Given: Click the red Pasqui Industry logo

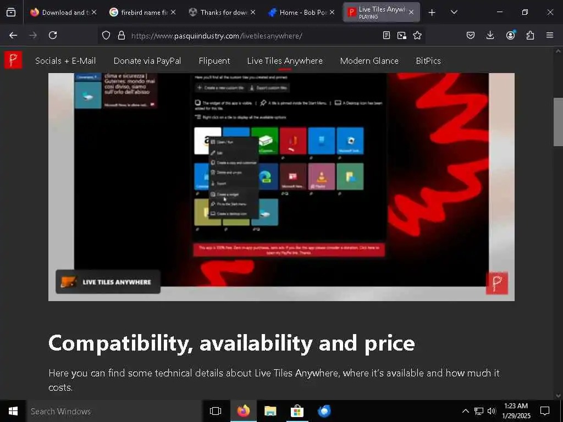Looking at the screenshot, I should [13, 60].
